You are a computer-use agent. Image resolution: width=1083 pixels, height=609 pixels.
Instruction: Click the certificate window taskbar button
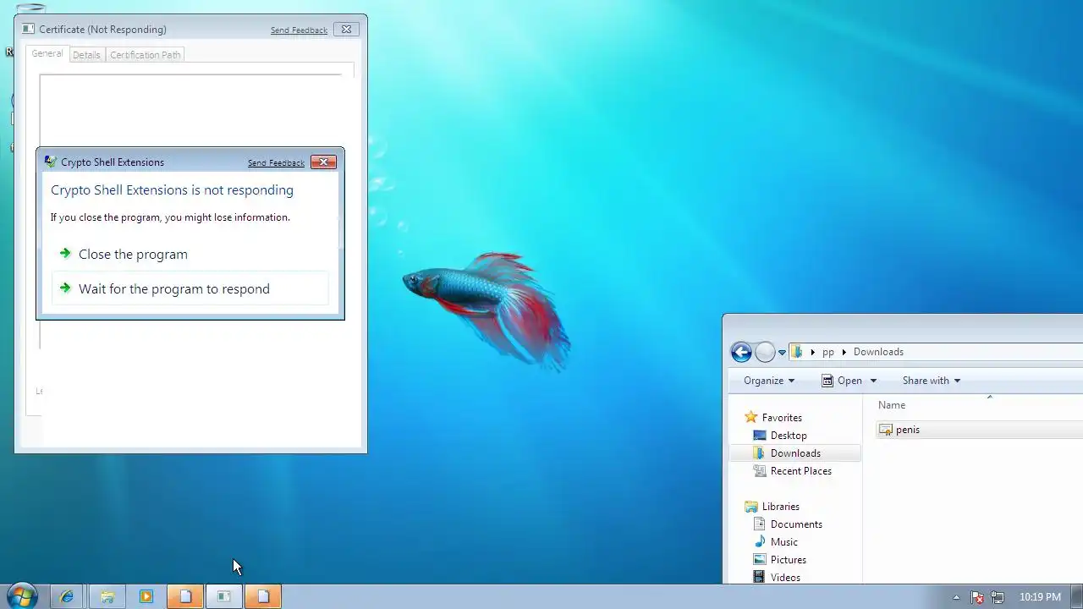[223, 596]
